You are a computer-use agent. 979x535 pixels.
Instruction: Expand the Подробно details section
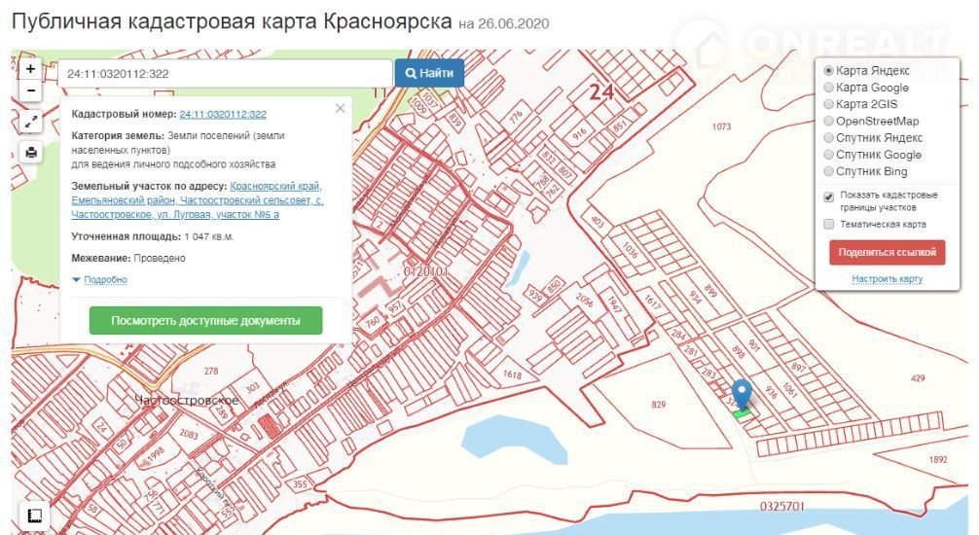click(99, 280)
